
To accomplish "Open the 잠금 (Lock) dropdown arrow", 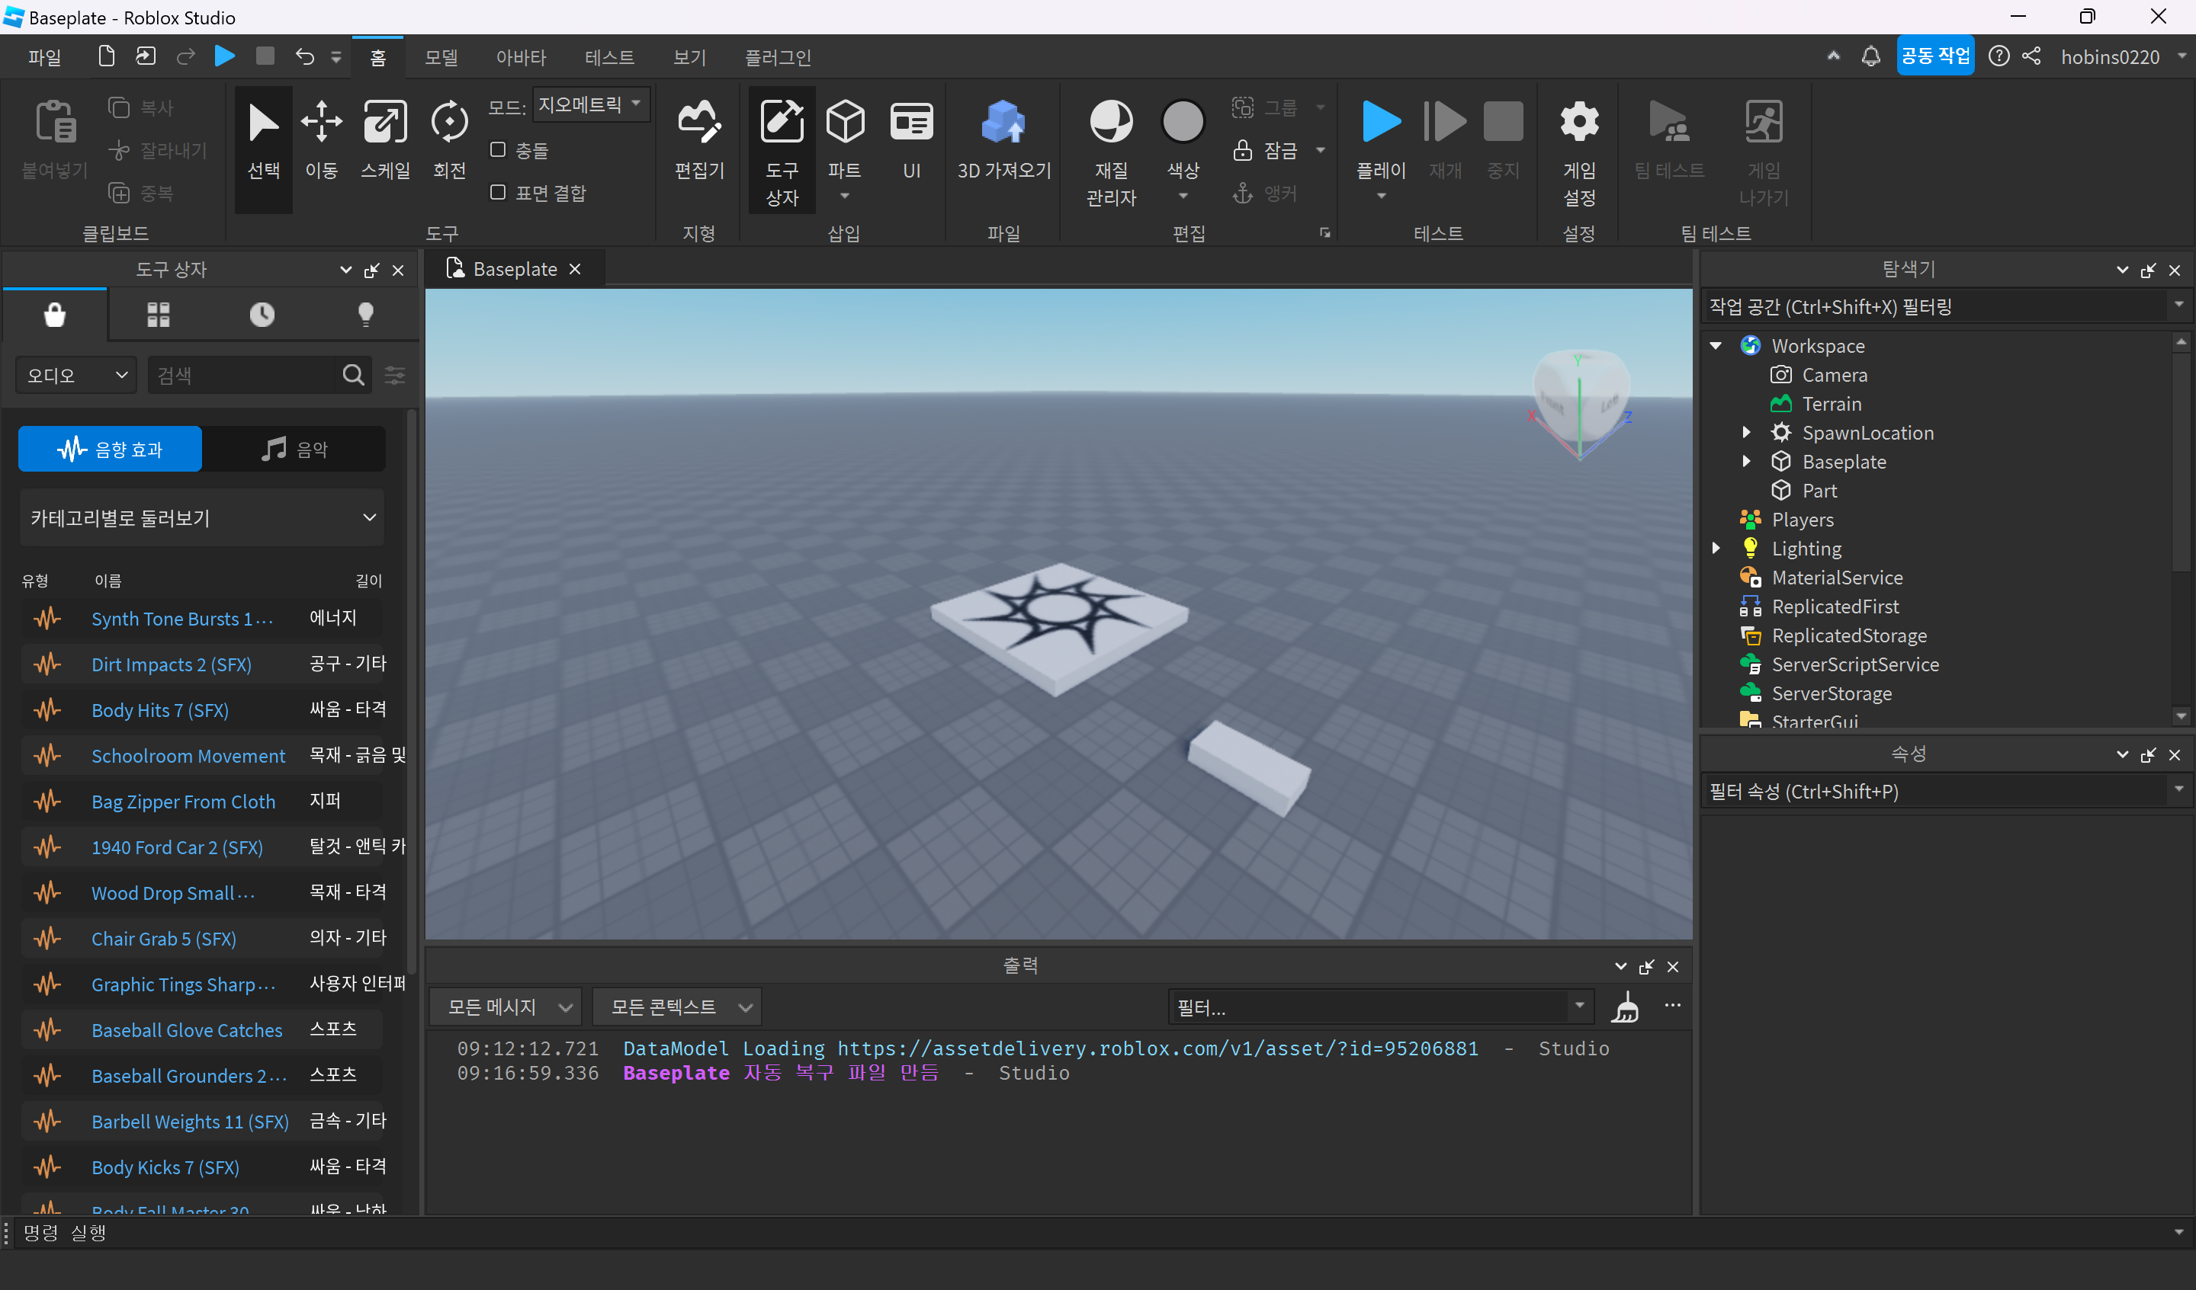I will [x=1321, y=150].
